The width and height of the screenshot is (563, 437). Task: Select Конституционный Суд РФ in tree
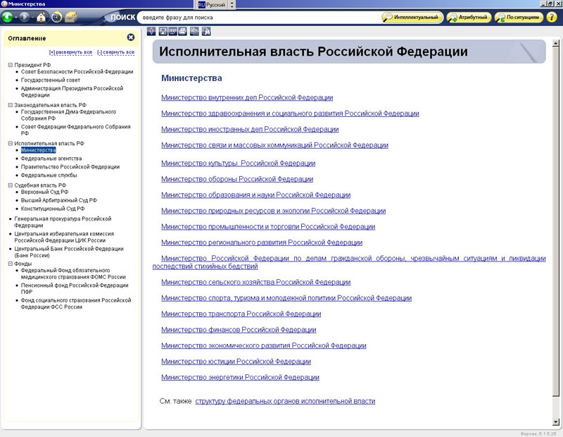[53, 209]
